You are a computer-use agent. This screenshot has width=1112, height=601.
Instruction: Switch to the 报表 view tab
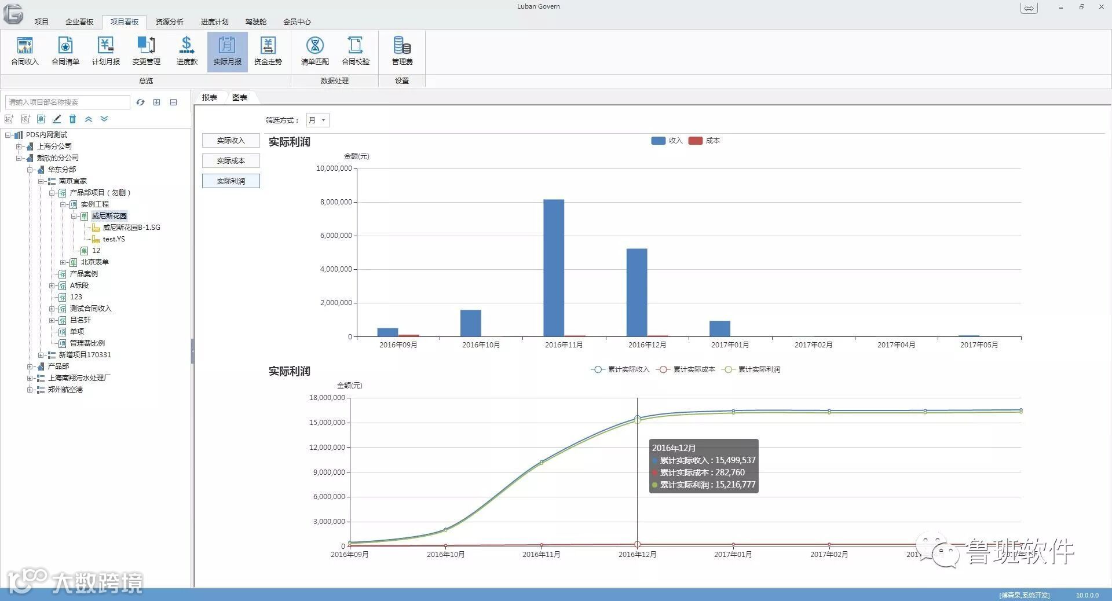[x=210, y=97]
